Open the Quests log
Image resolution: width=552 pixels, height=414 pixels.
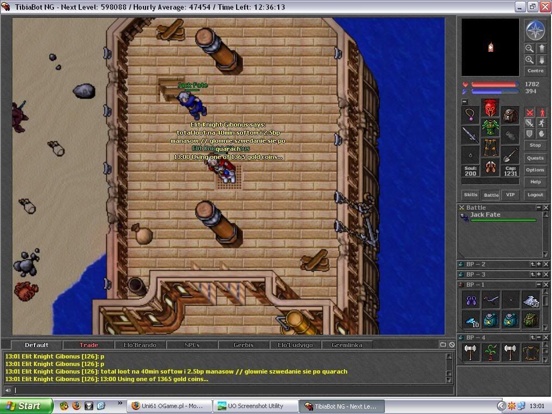pyautogui.click(x=535, y=158)
